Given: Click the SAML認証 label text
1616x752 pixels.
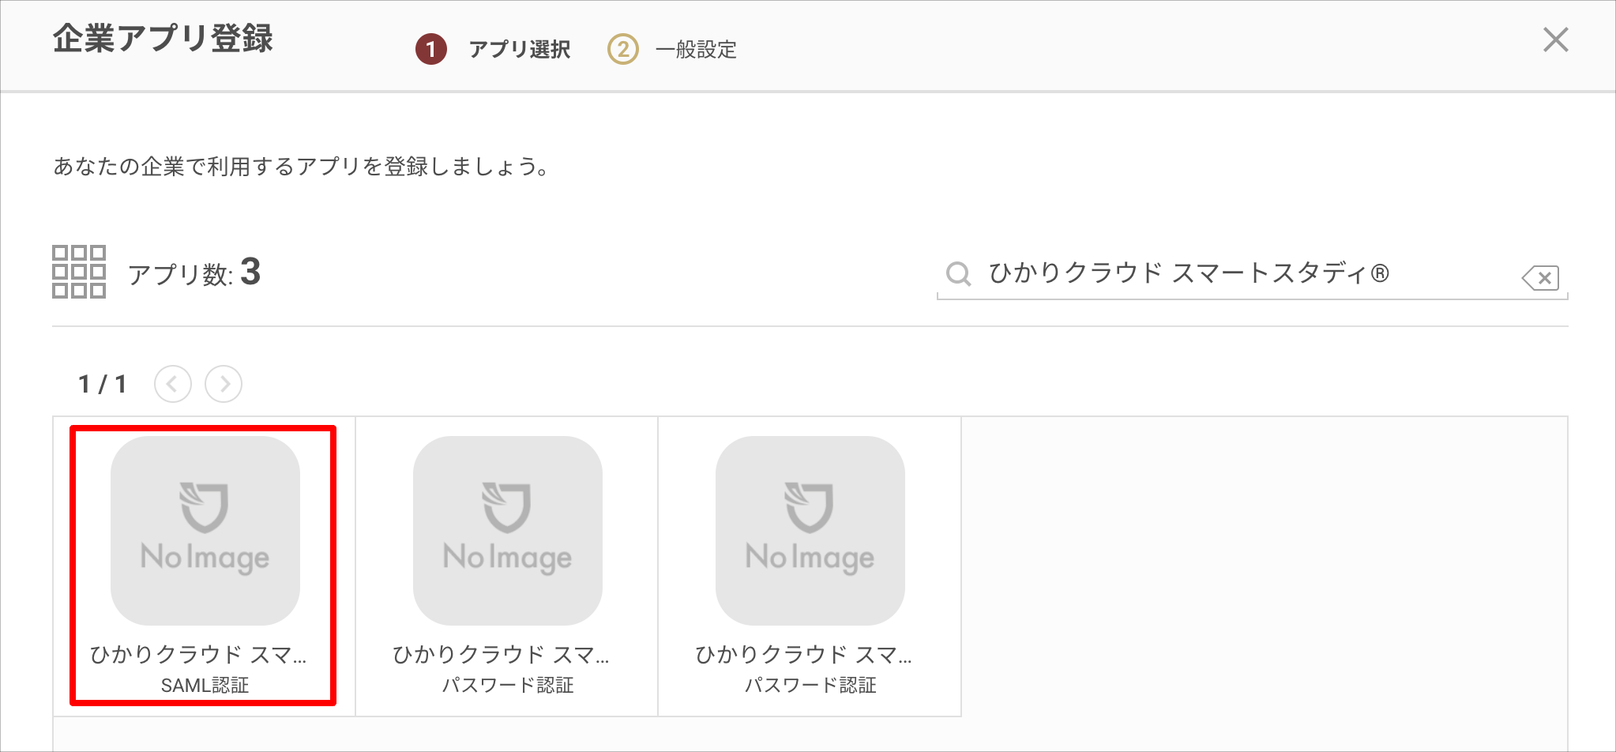Looking at the screenshot, I should [x=205, y=685].
